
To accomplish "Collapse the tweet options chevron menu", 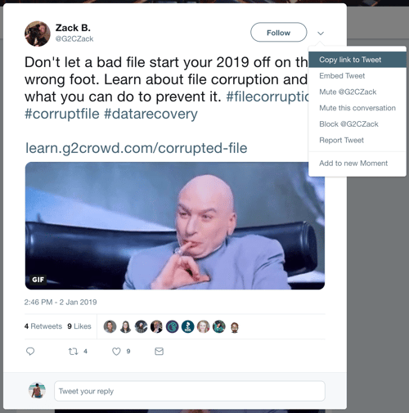I will [321, 34].
